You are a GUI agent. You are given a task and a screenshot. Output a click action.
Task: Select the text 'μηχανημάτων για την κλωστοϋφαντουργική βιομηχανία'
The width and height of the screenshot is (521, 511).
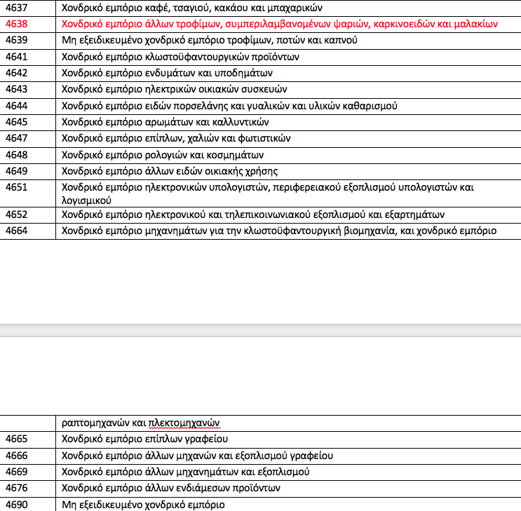coord(271,231)
